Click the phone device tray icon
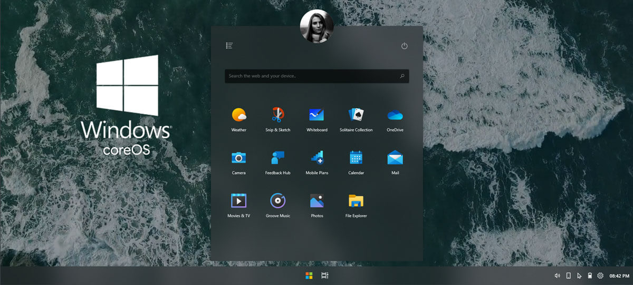The image size is (633, 285). click(569, 276)
